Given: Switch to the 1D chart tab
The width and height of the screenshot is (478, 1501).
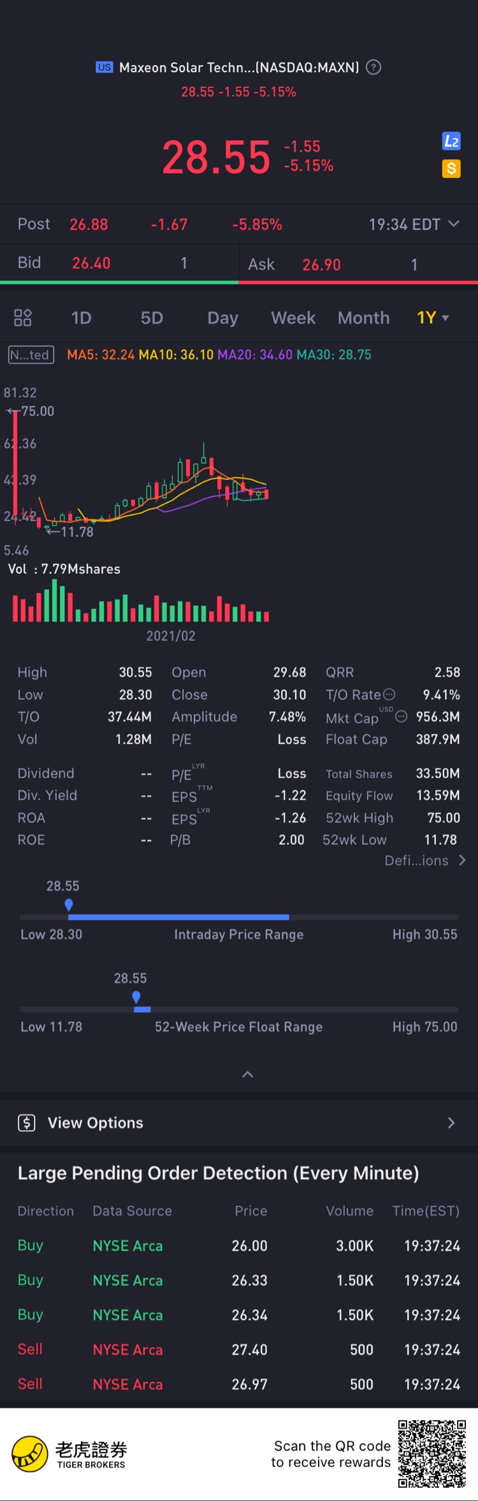Looking at the screenshot, I should (81, 318).
